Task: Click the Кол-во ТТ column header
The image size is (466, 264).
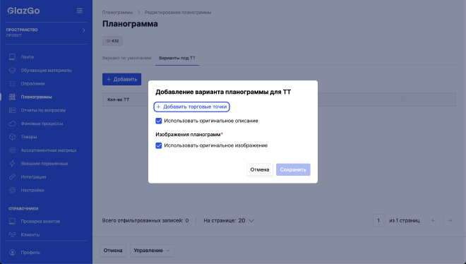Action: tap(119, 100)
